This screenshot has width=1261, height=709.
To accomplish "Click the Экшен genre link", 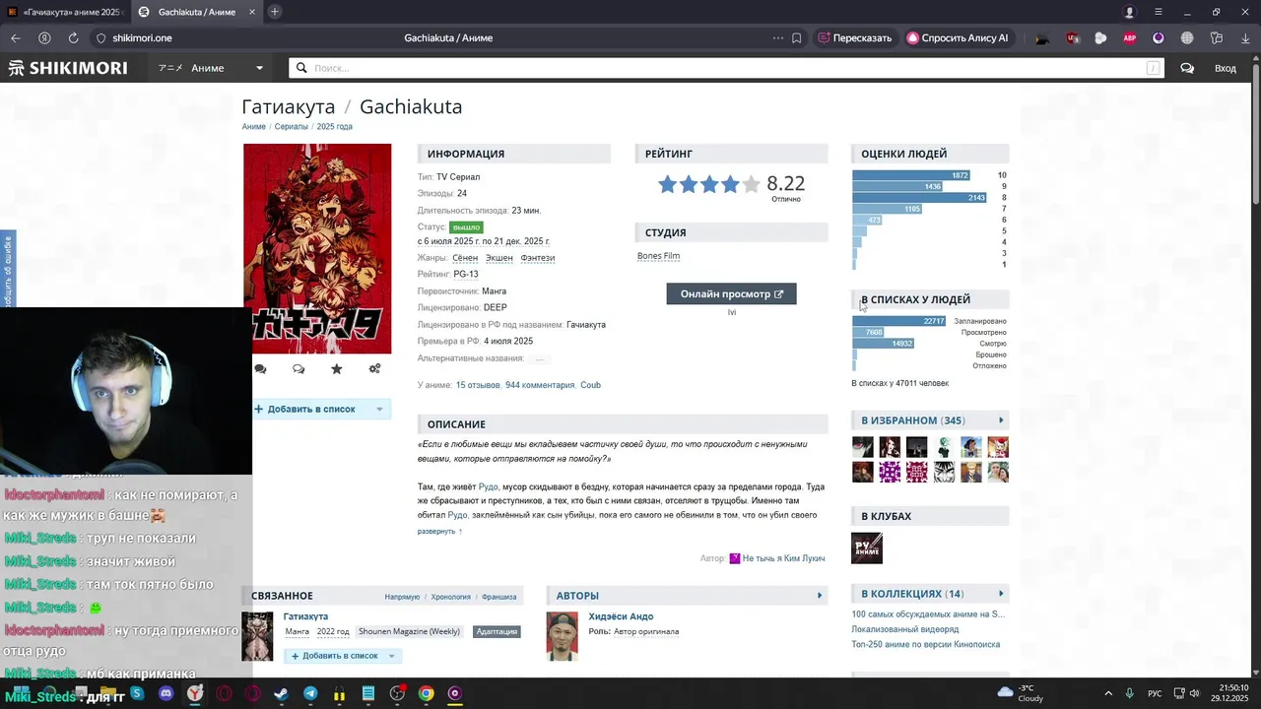I will coord(499,258).
